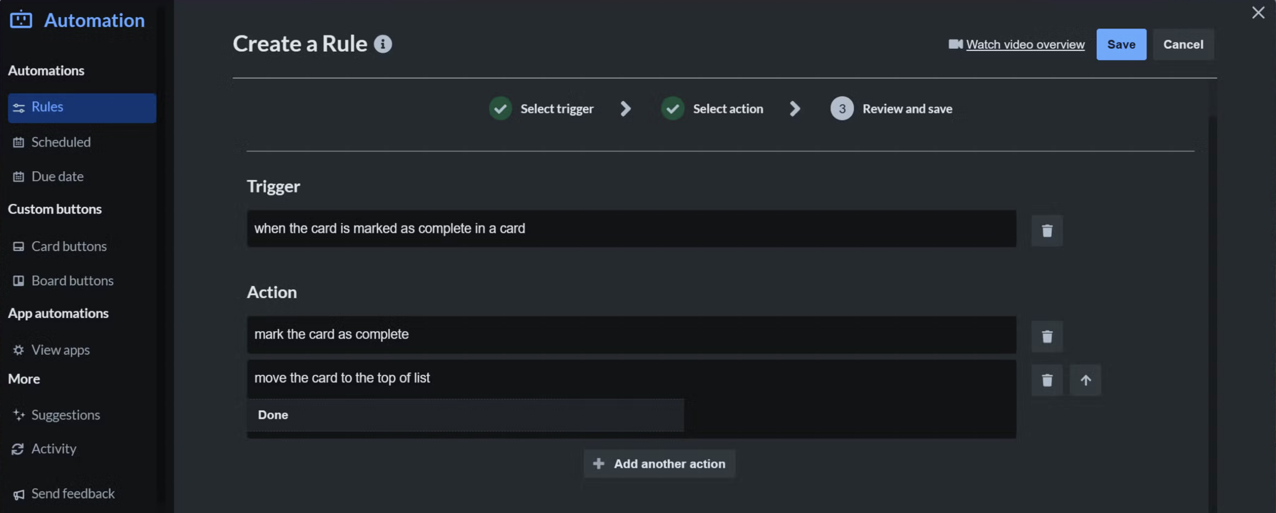Delete the 'move the card to the top of list' action
Image resolution: width=1276 pixels, height=513 pixels.
coord(1046,380)
